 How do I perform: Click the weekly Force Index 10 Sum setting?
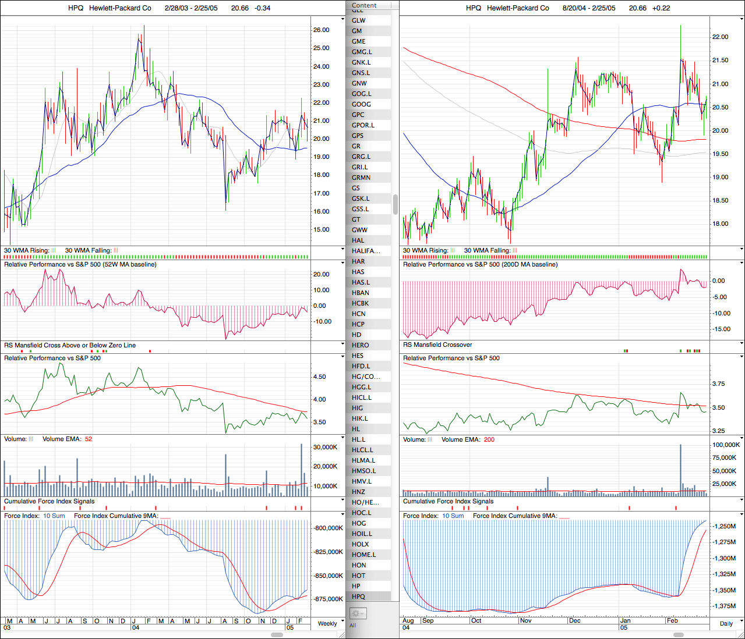point(54,516)
